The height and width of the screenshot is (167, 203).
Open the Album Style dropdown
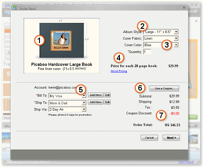click(x=161, y=32)
